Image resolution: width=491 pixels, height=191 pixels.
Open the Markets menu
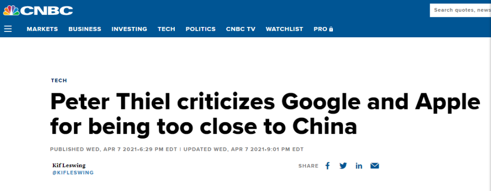click(x=42, y=29)
